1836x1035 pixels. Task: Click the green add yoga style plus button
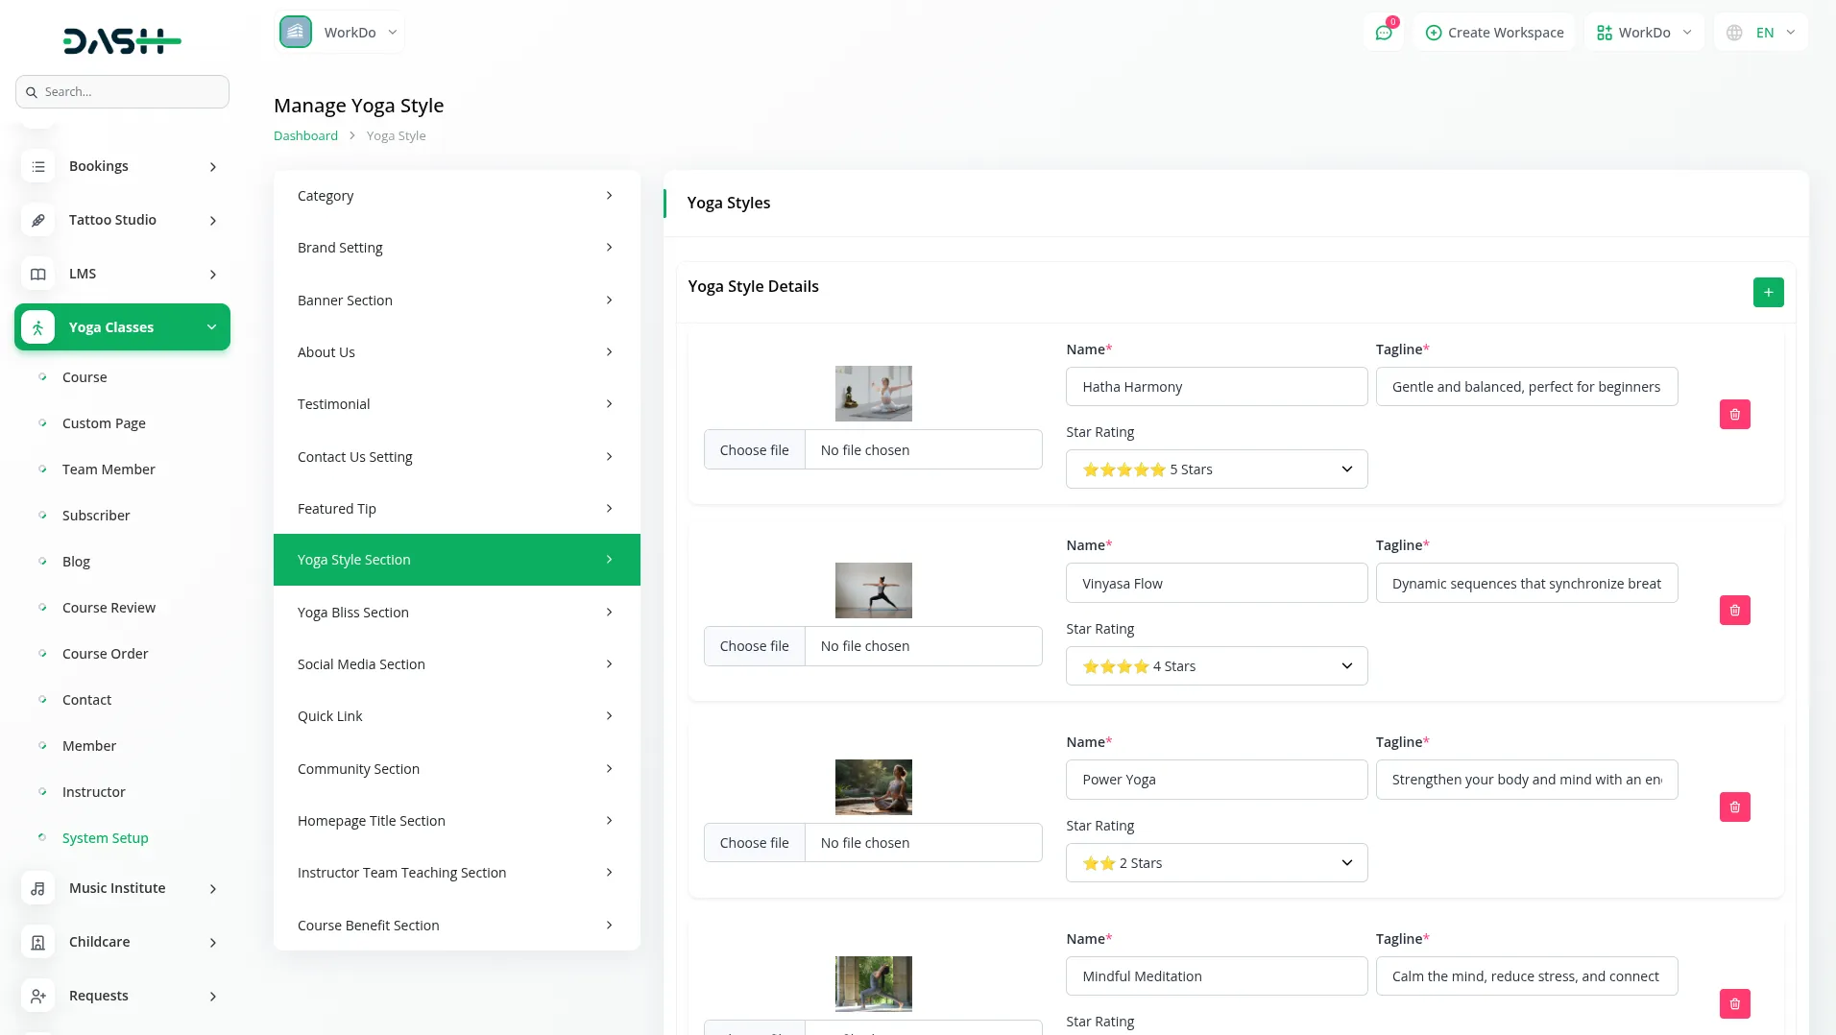(x=1768, y=292)
